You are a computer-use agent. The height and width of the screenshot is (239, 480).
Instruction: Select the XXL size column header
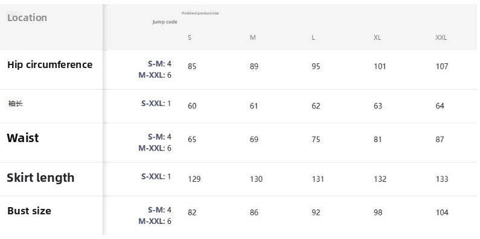tap(441, 37)
